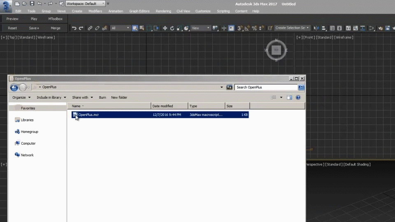Click the Mirror tool icon

(316, 28)
